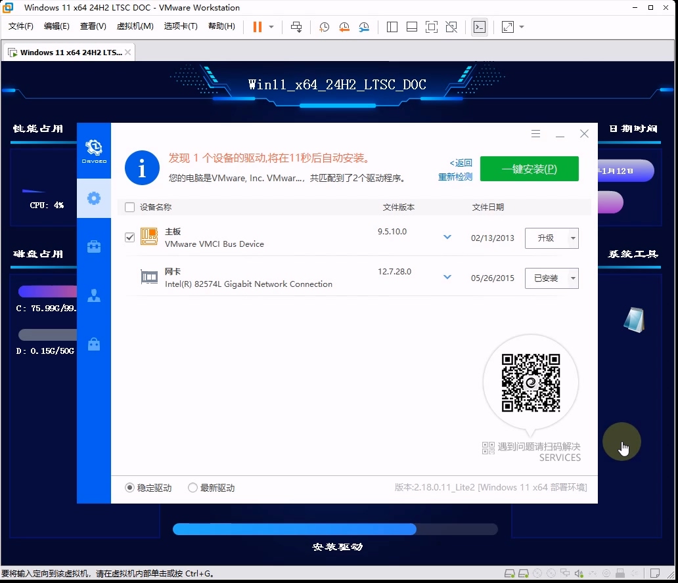Open the 文件(F) menu
The image size is (678, 583).
(21, 26)
